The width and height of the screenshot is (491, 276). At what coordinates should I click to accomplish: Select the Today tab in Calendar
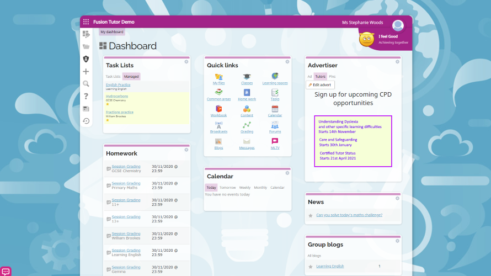coord(211,187)
